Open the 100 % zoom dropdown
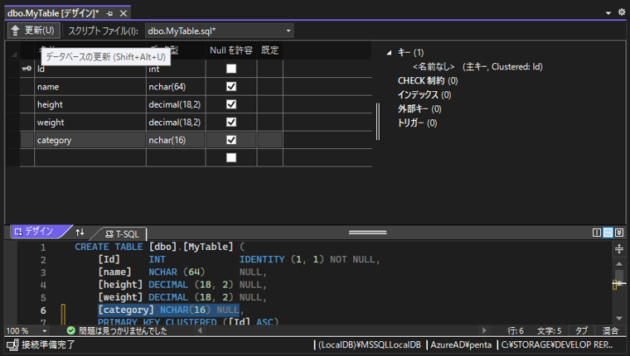Viewport: 630px width, 356px height. 45,330
